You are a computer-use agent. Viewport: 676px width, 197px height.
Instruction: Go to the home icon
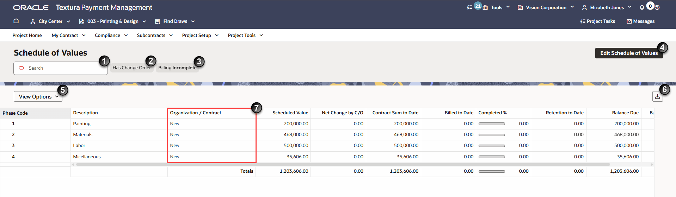(x=16, y=21)
